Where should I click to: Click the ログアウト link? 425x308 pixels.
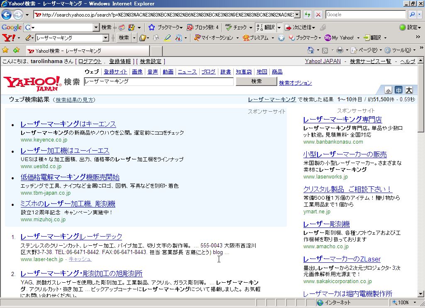(90, 61)
